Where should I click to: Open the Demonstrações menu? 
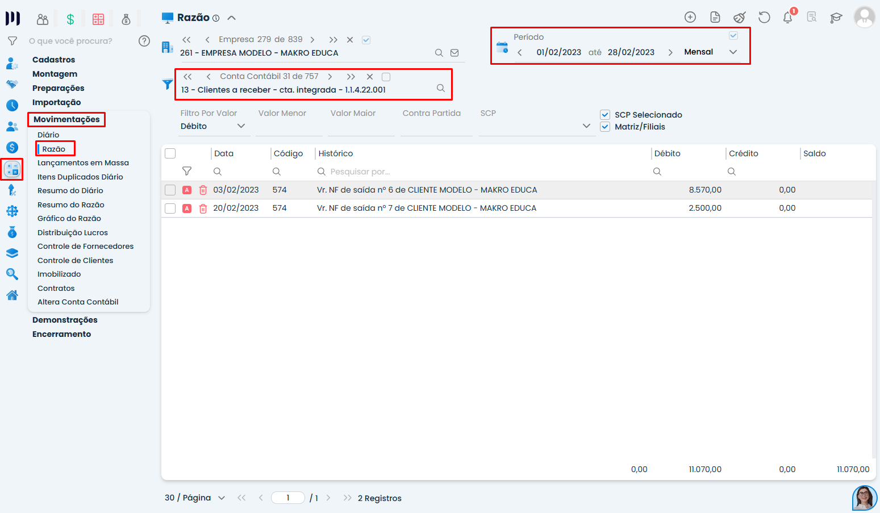coord(65,320)
